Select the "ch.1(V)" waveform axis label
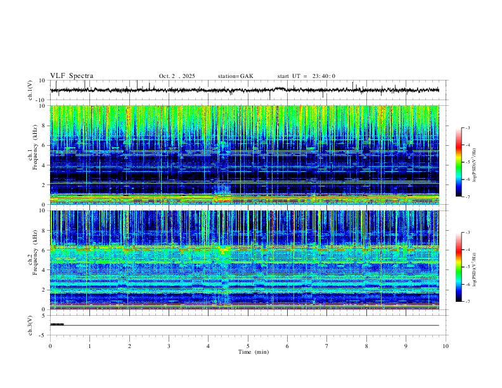This screenshot has height=388, width=502. [30, 90]
